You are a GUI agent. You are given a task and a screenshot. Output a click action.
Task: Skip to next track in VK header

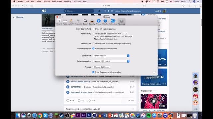tap(112, 11)
